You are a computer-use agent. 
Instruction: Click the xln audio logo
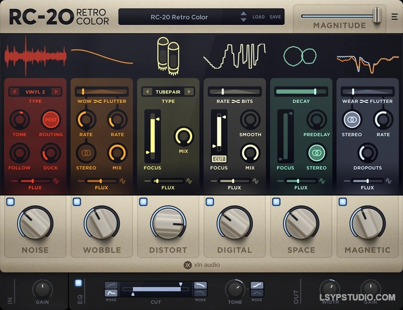[201, 265]
